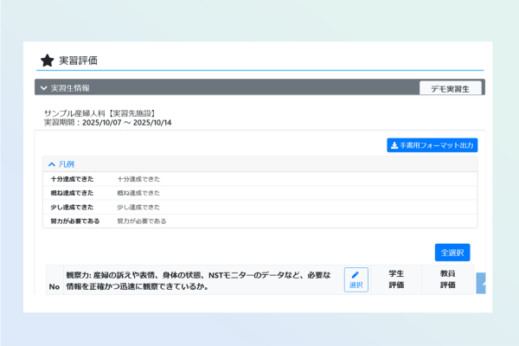Click the No column header

tap(54, 286)
